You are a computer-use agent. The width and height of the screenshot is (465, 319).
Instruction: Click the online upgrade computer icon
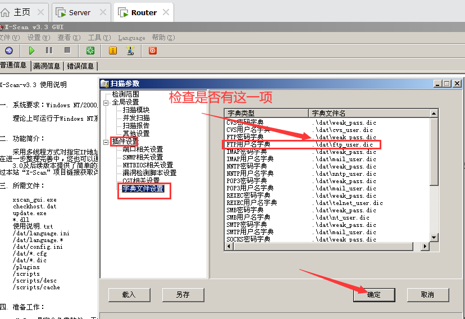130,51
